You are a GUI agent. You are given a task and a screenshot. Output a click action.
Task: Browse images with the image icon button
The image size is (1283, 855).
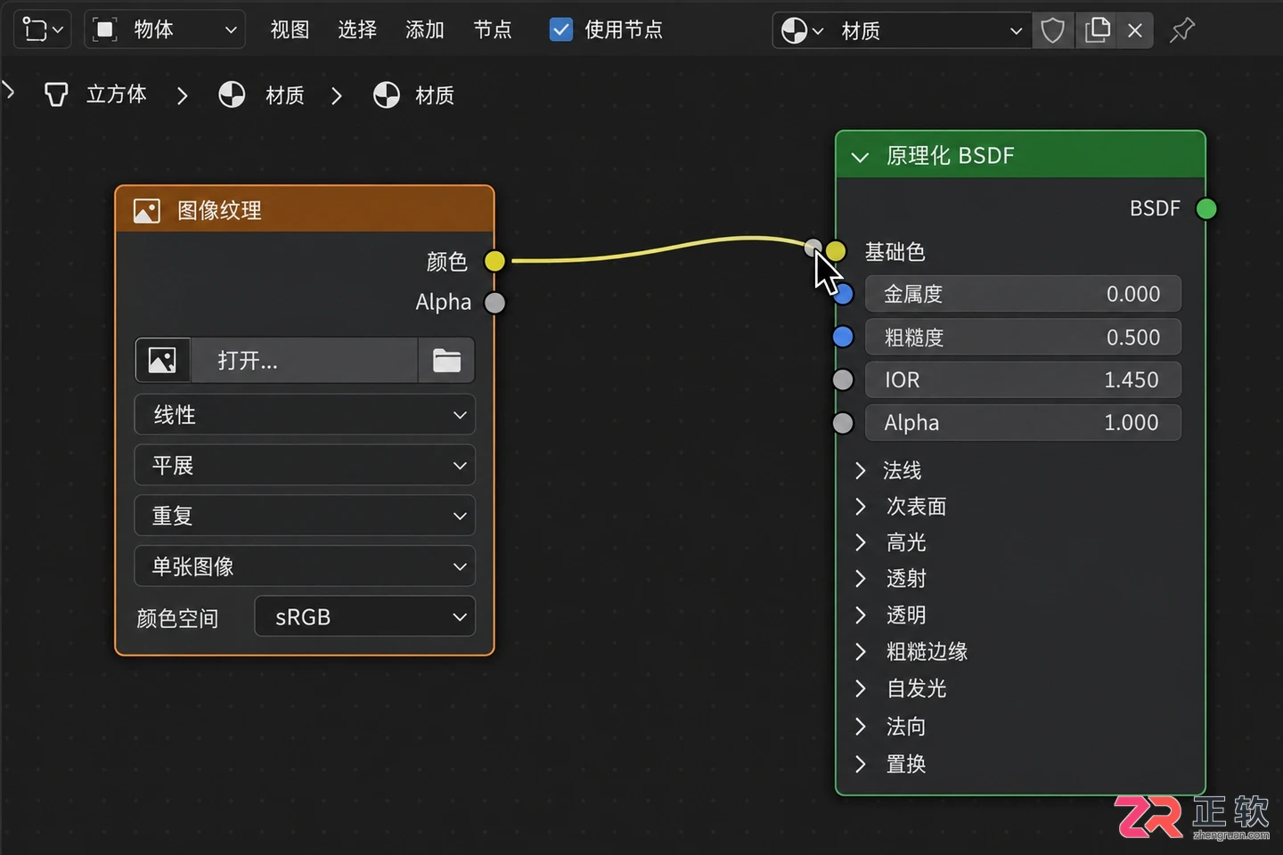coord(162,360)
